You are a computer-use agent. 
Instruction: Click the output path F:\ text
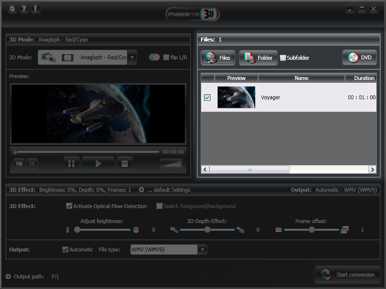55,276
